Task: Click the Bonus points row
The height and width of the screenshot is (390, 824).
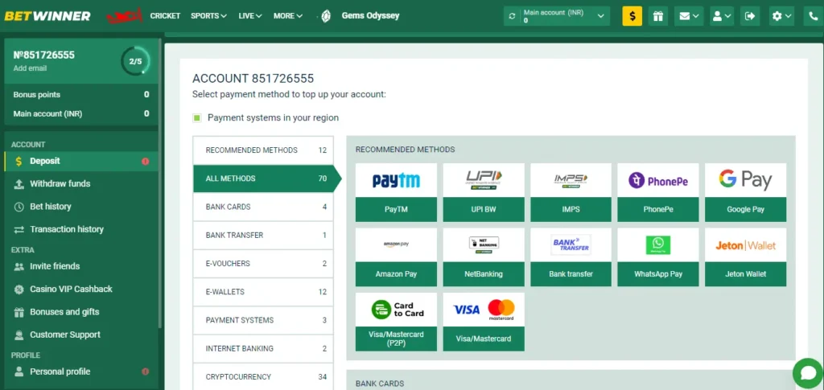Action: (x=81, y=94)
